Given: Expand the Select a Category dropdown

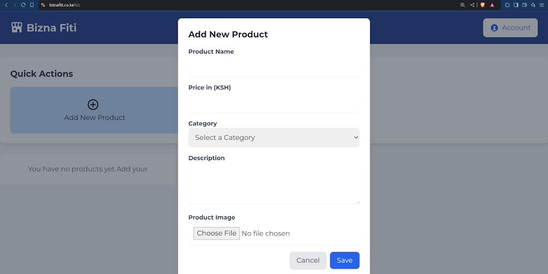Looking at the screenshot, I should tap(273, 138).
